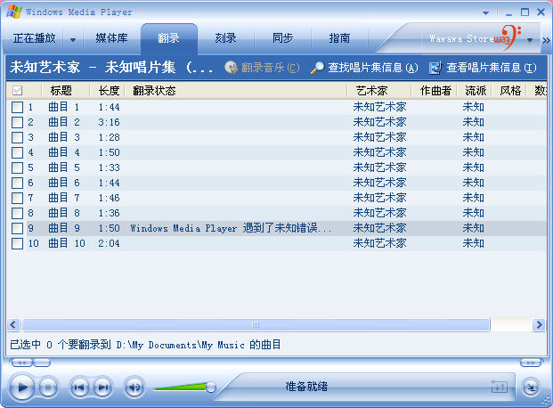Click the 2:04 length of track 10
Image resolution: width=553 pixels, height=408 pixels.
(x=109, y=243)
